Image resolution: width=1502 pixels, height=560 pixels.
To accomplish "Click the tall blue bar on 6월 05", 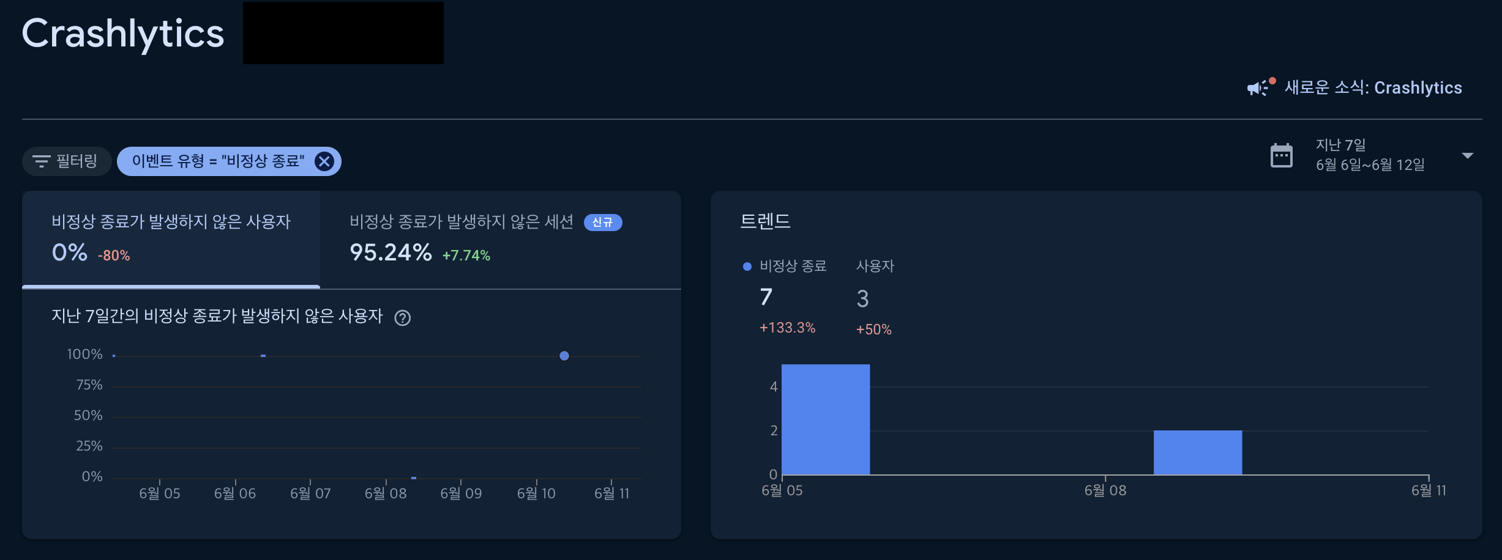I will pyautogui.click(x=825, y=419).
